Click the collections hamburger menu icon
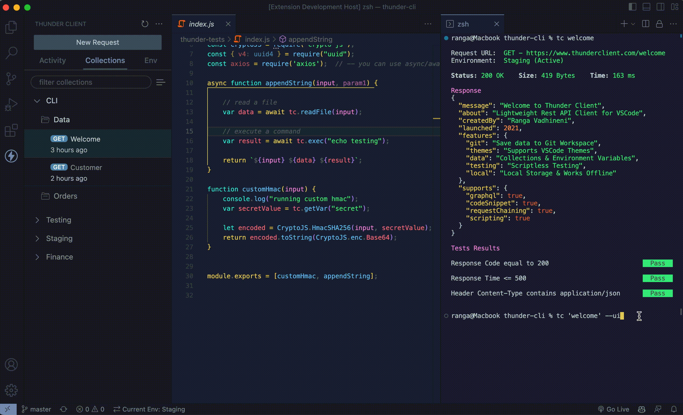The image size is (683, 415). (x=161, y=82)
